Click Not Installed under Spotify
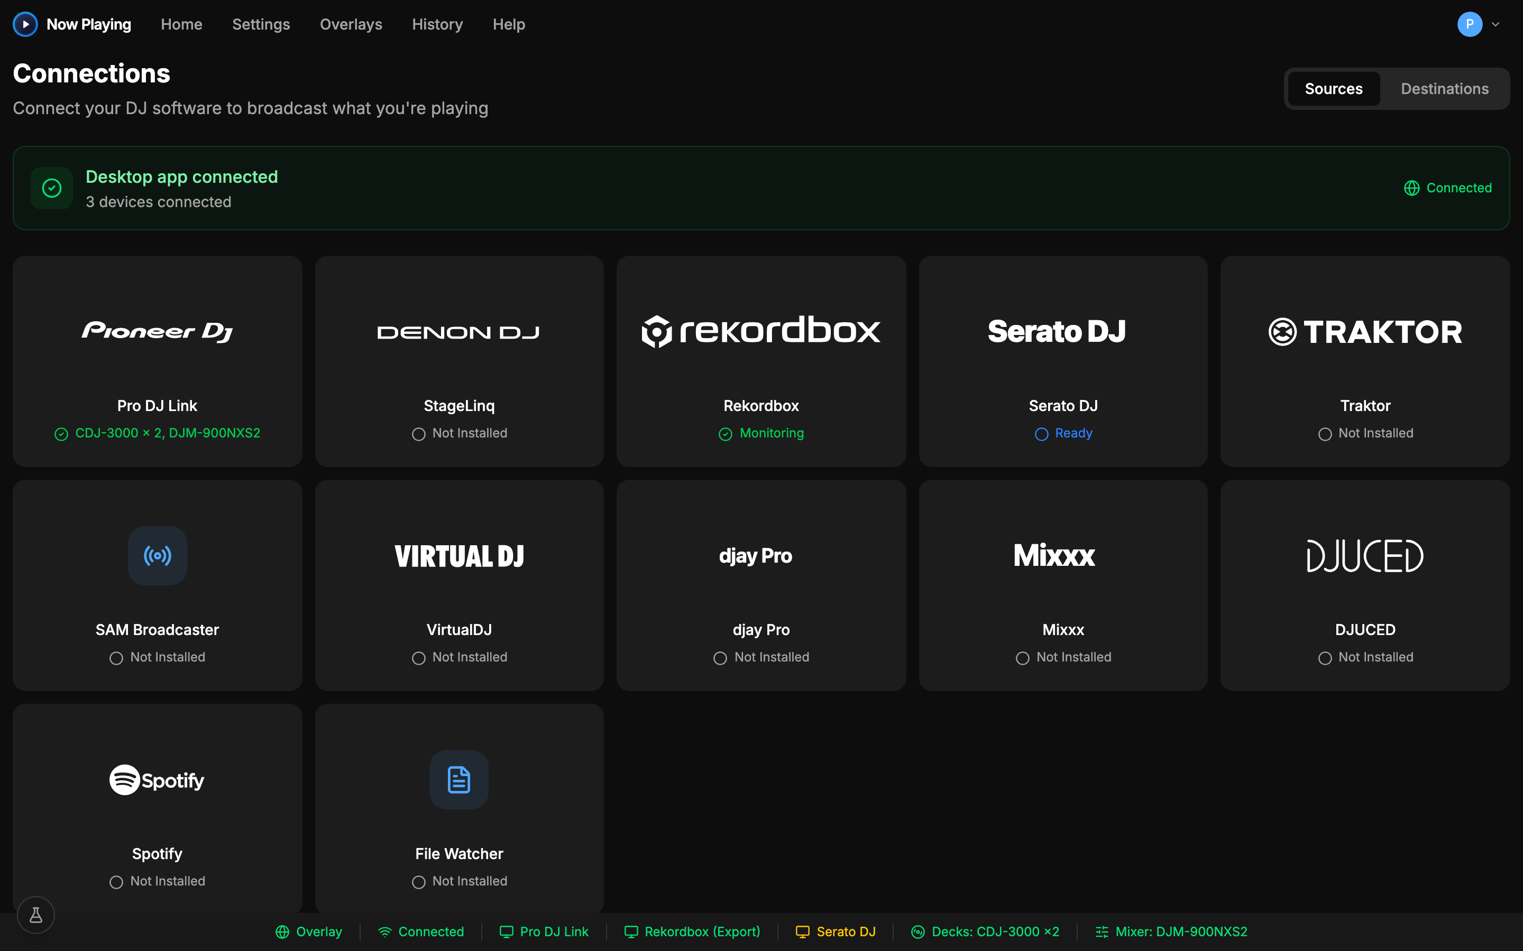1523x951 pixels. click(168, 881)
